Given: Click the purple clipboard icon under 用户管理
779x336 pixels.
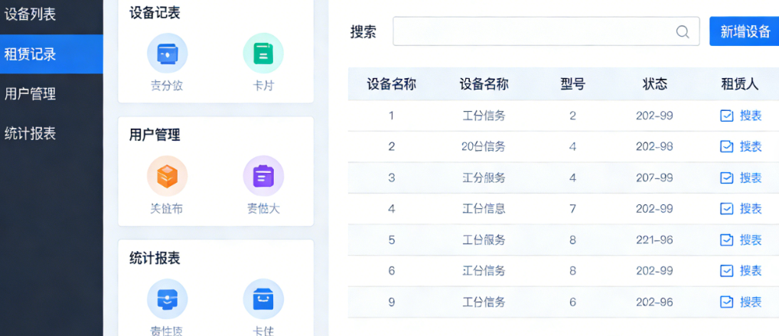Looking at the screenshot, I should click(263, 176).
